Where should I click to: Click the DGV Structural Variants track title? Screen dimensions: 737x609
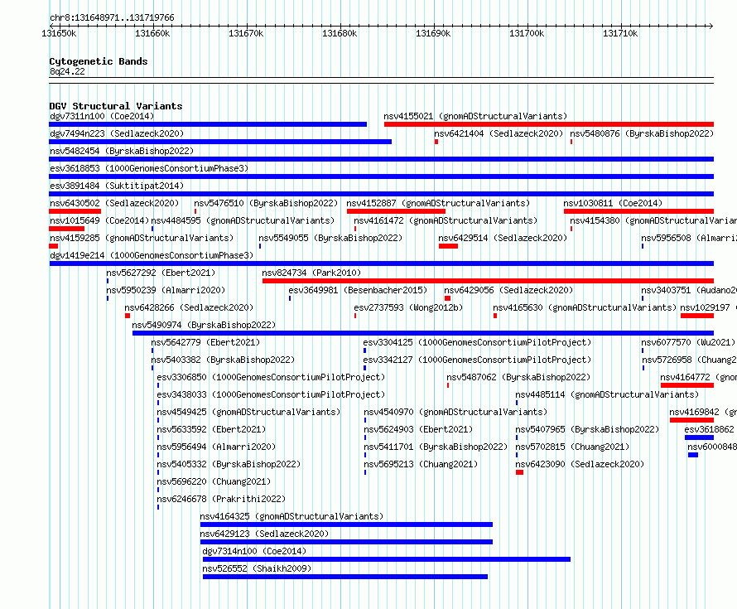116,106
